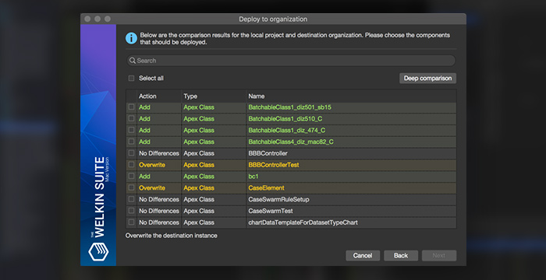This screenshot has width=546, height=280.
Task: Click the Next button
Action: point(438,255)
